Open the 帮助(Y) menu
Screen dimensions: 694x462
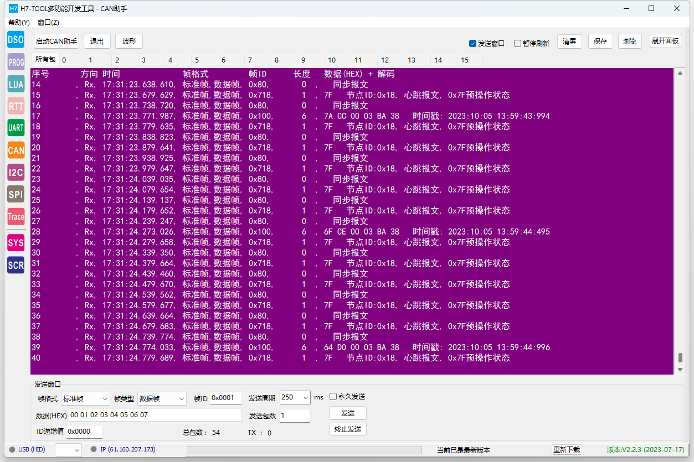click(x=19, y=23)
